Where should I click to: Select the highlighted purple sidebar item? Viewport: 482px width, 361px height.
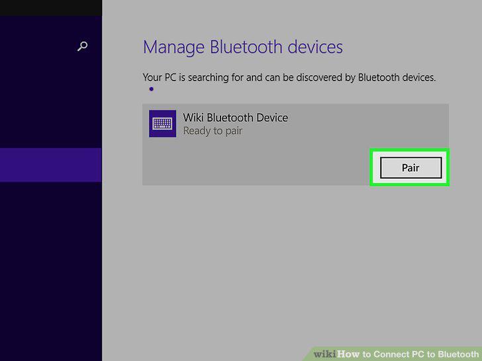tap(51, 165)
